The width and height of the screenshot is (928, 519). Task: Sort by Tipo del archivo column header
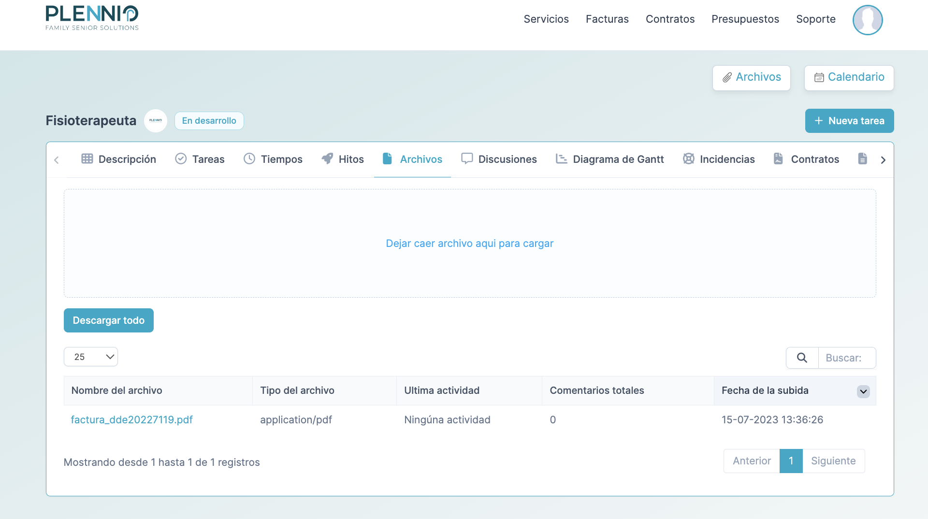pyautogui.click(x=324, y=390)
